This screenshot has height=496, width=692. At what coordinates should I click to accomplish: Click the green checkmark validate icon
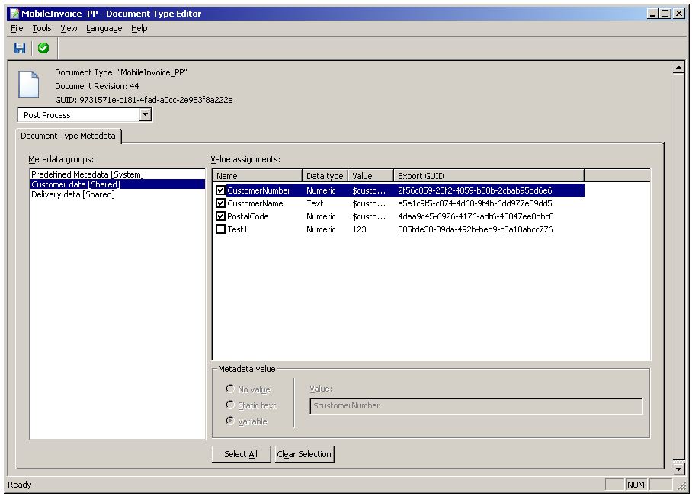click(43, 48)
